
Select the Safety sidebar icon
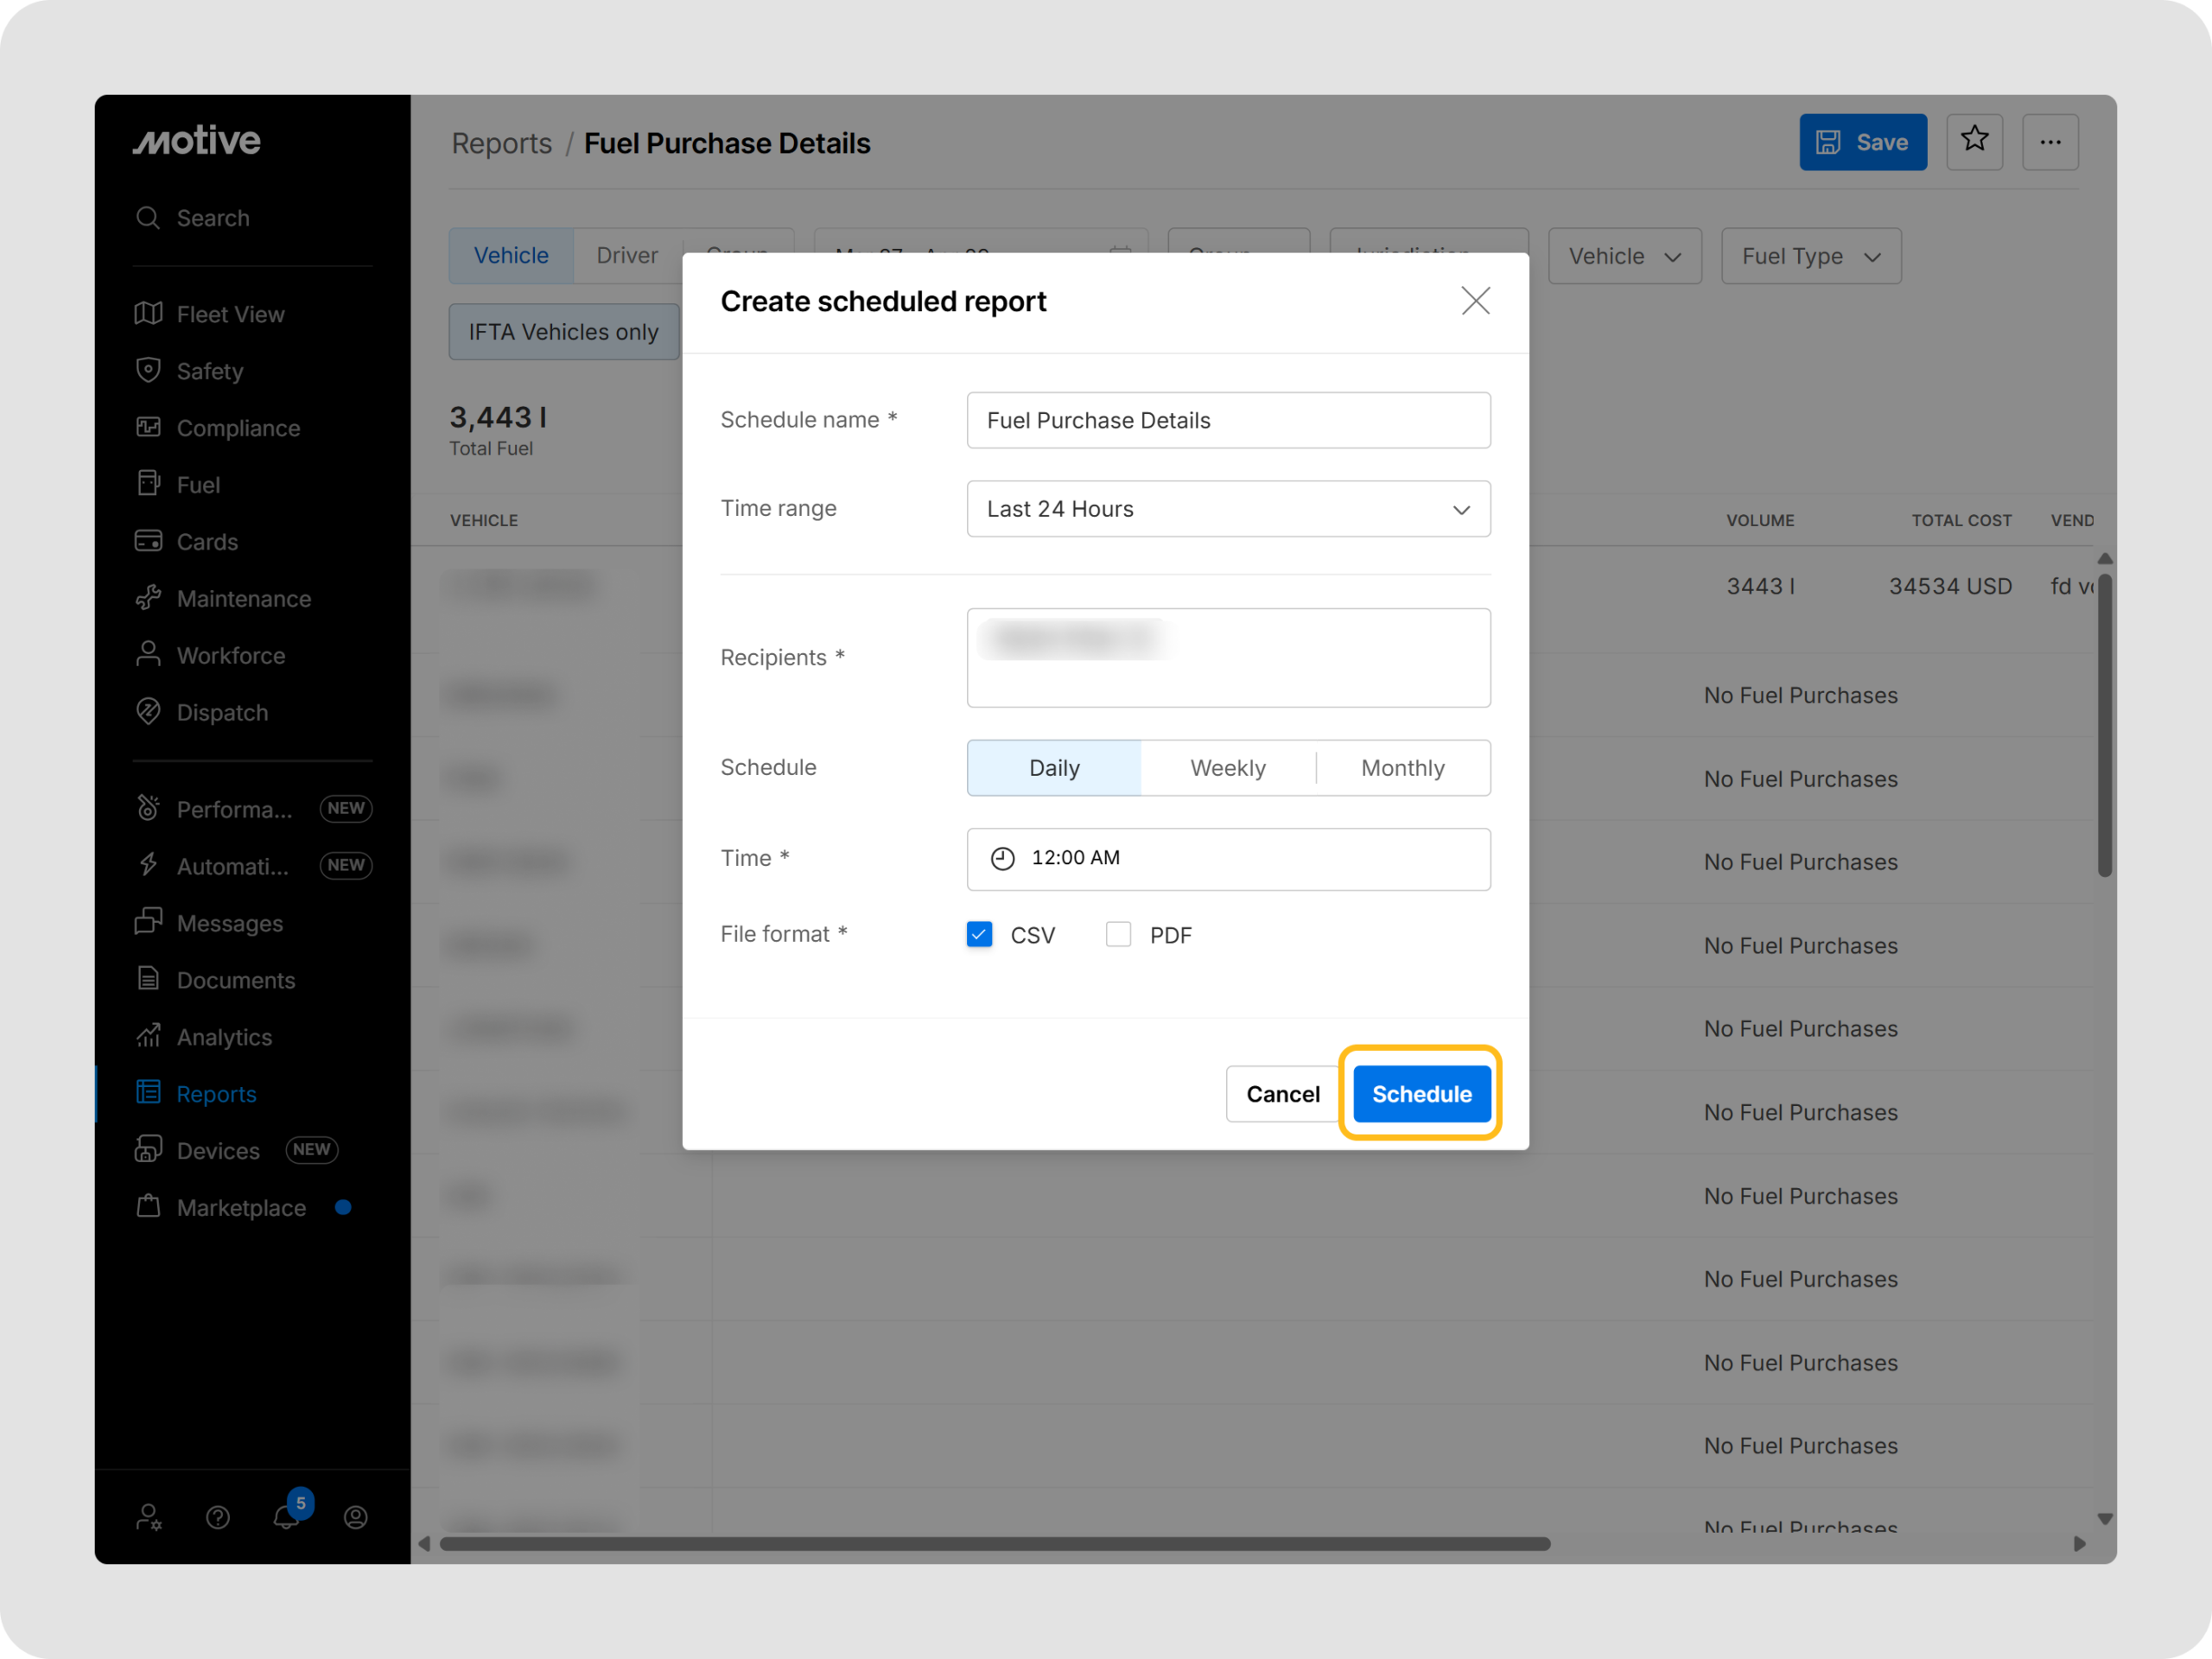(x=210, y=370)
